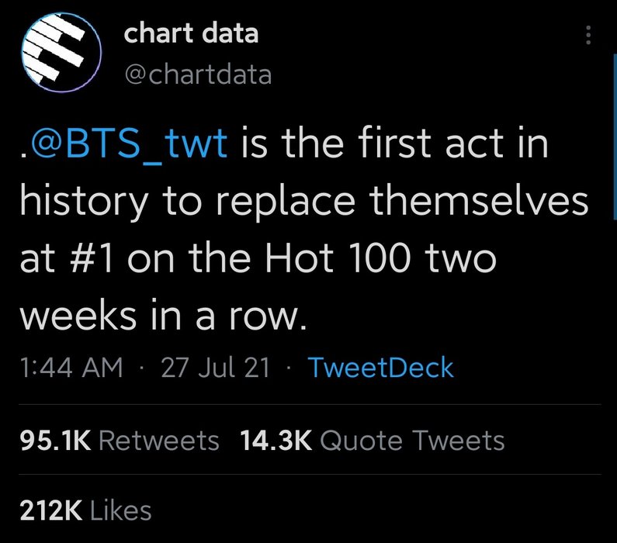
Task: Click the chart data display name
Action: [191, 33]
